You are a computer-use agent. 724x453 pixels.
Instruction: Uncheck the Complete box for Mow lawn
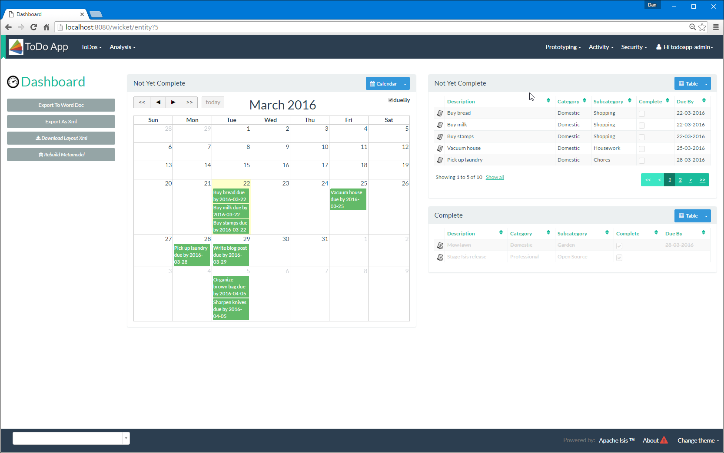click(619, 245)
